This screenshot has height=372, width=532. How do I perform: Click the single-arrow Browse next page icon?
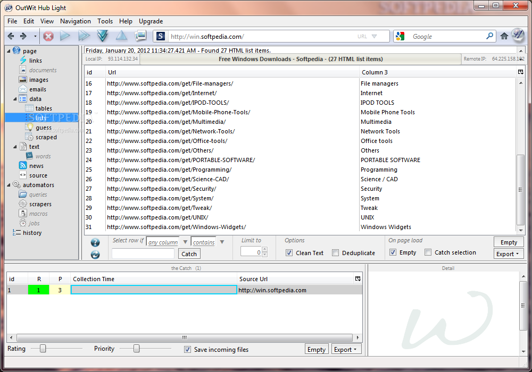point(65,36)
